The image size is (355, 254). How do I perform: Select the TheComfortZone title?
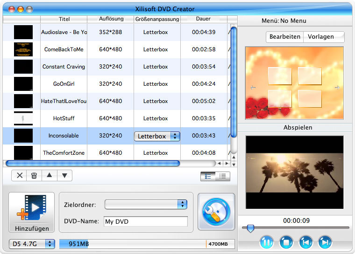64,153
